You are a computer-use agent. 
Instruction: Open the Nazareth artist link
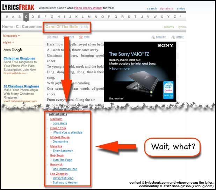[56, 119]
